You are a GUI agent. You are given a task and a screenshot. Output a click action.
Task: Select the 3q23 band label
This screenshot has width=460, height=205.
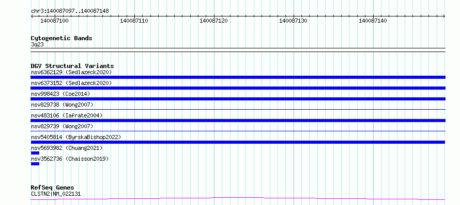37,44
